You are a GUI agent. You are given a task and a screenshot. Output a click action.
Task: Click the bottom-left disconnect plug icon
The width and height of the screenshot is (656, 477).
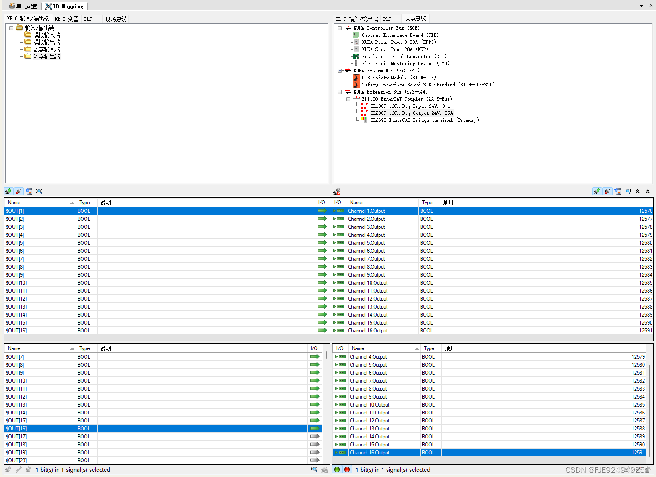click(28, 469)
